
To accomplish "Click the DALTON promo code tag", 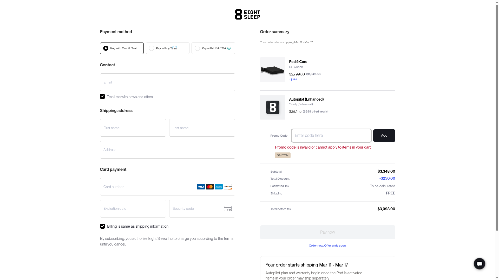I will [283, 155].
